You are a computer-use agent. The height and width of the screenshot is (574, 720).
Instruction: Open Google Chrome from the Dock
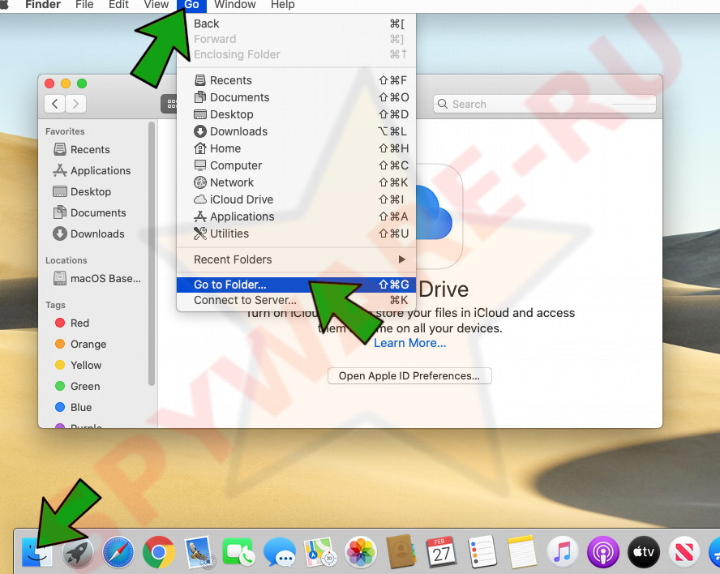[x=158, y=552]
